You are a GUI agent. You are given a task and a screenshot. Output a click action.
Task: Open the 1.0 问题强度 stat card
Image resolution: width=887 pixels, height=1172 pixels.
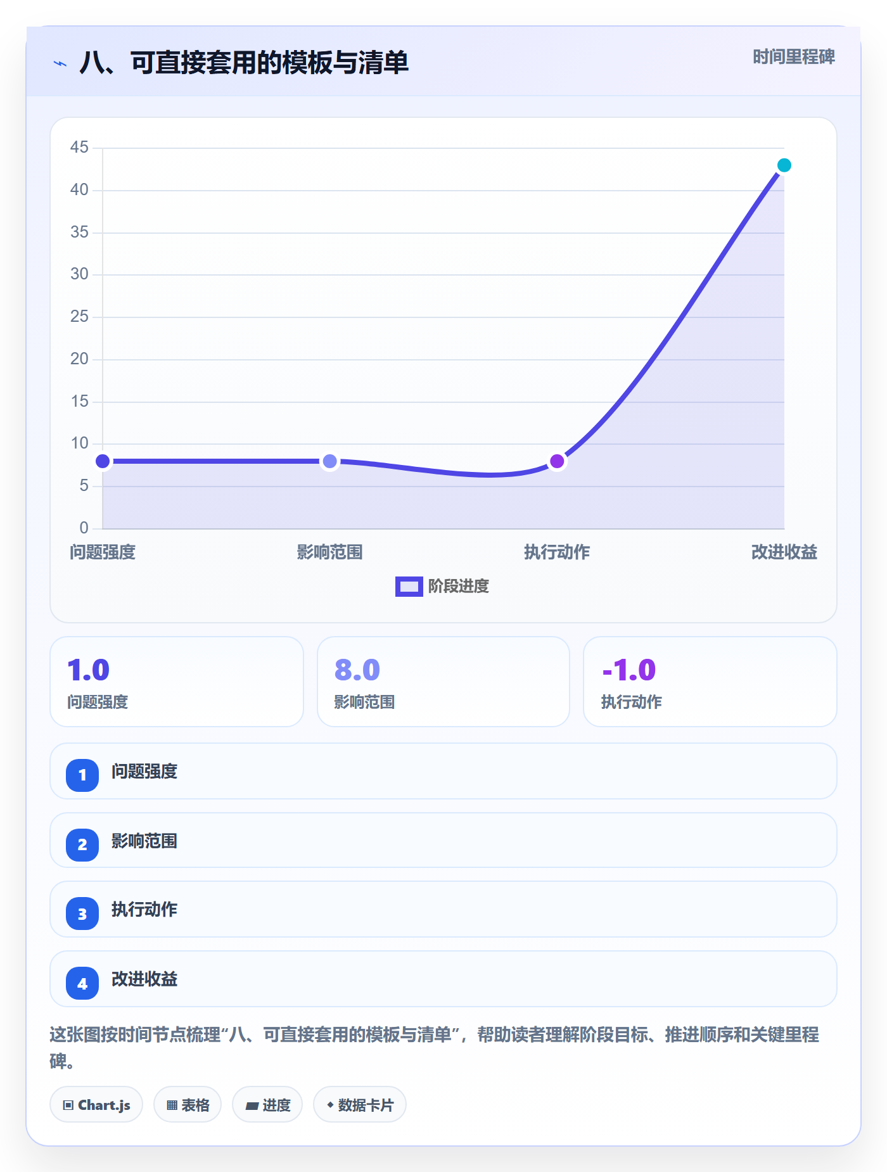pos(177,682)
